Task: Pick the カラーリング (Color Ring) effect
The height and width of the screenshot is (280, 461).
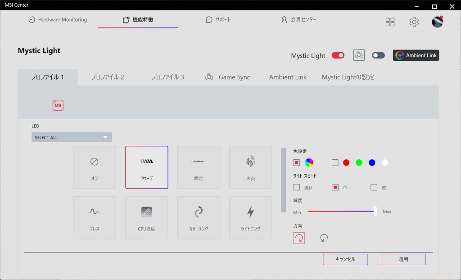Action: 199,217
